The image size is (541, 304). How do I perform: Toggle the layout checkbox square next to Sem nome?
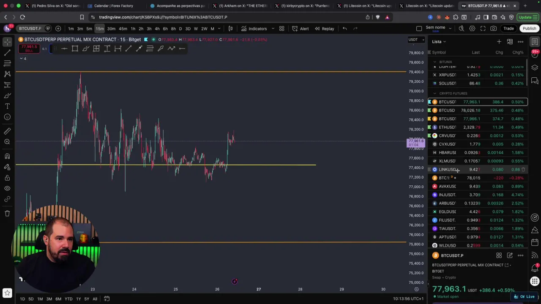tap(419, 28)
